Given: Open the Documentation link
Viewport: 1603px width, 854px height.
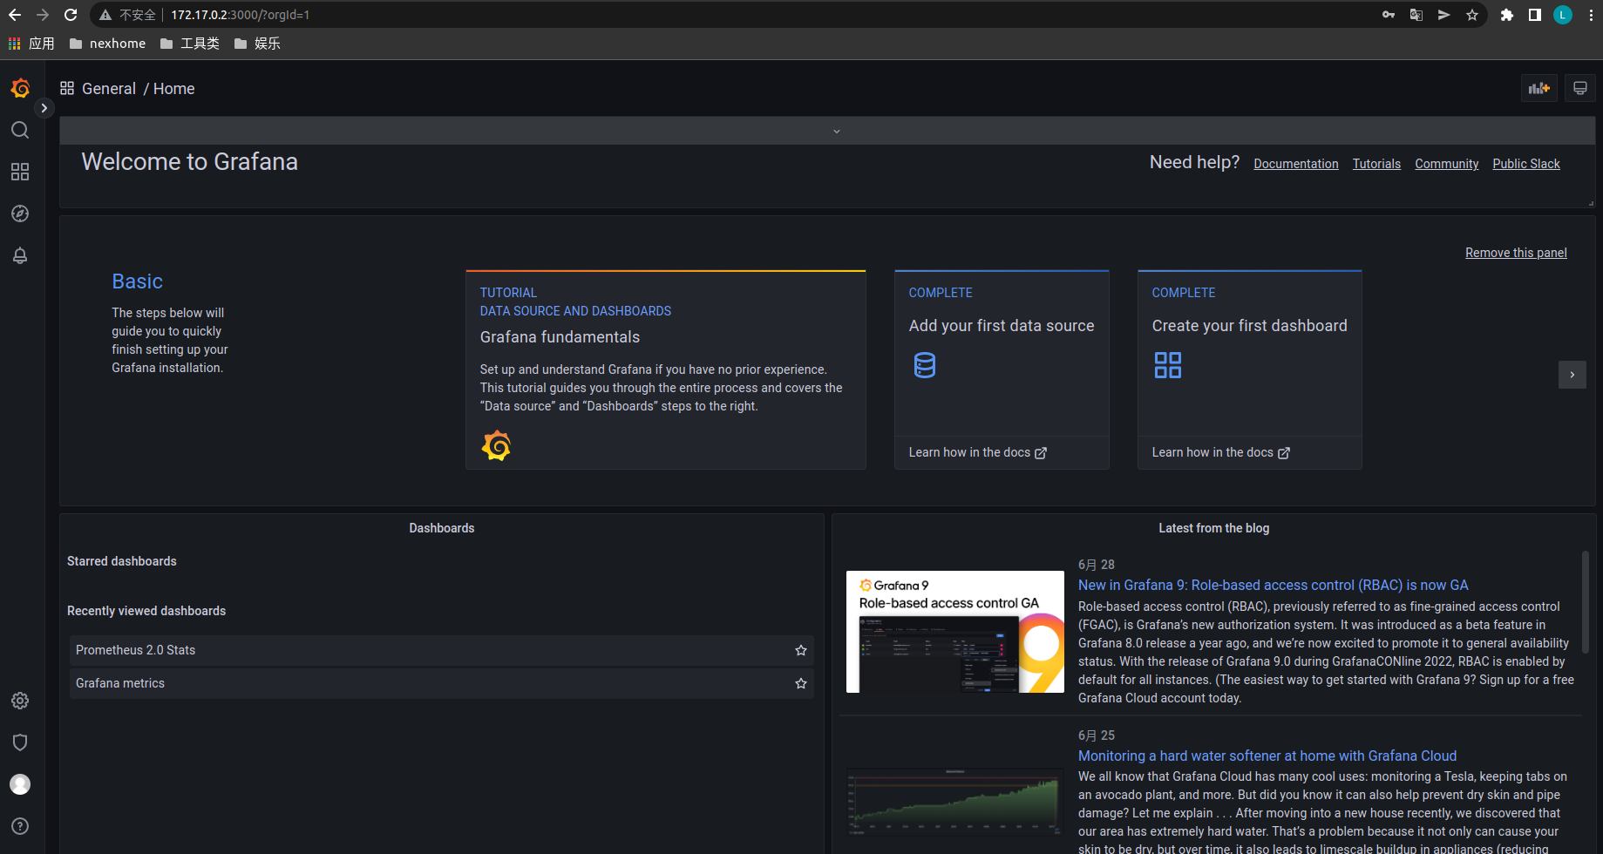Looking at the screenshot, I should tap(1296, 164).
